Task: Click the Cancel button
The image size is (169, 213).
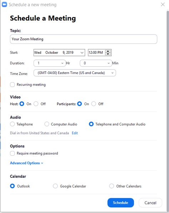Action: 150,203
